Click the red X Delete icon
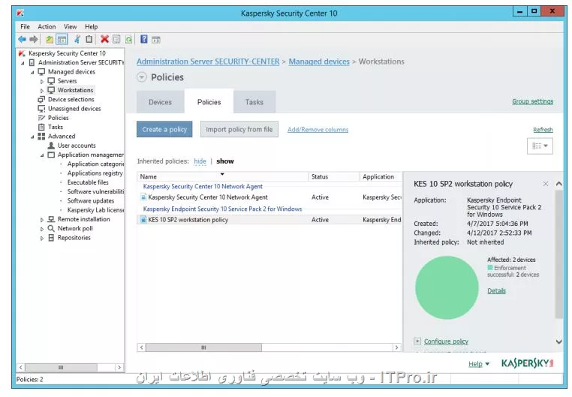This screenshot has width=572, height=397. pyautogui.click(x=104, y=39)
